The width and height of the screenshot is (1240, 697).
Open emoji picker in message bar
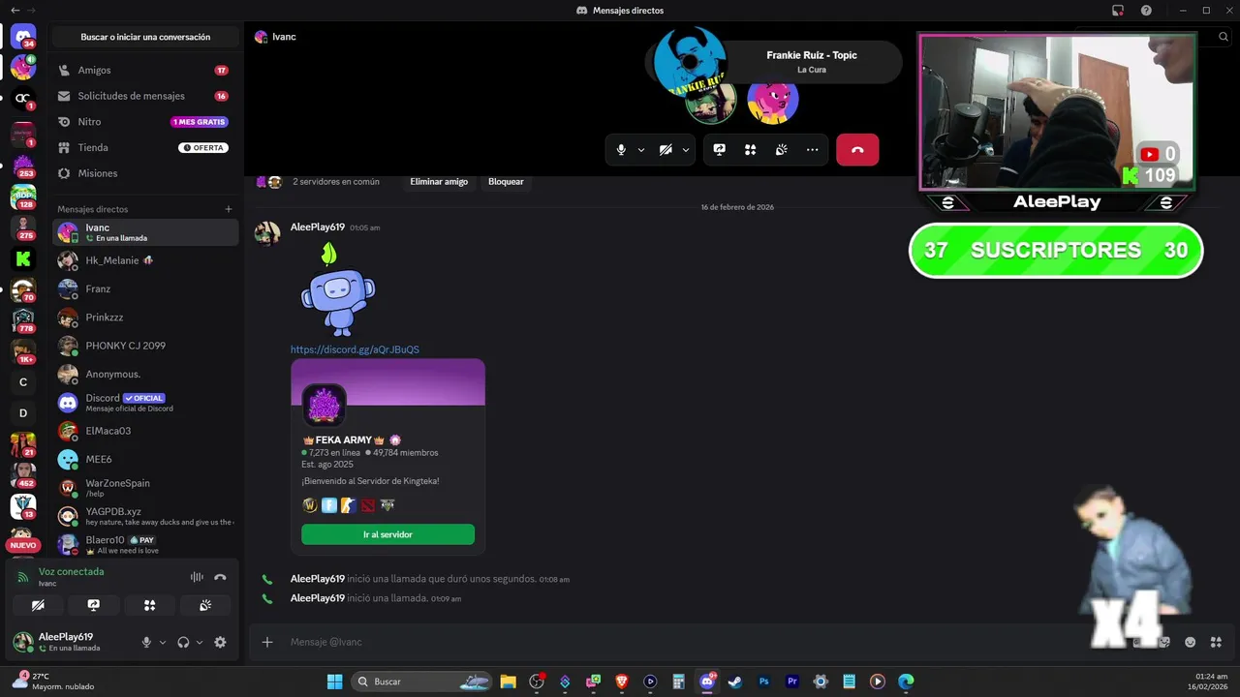[1190, 642]
